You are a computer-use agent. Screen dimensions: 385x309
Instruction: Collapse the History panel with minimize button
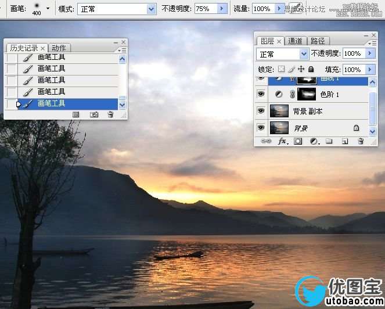tap(116, 42)
